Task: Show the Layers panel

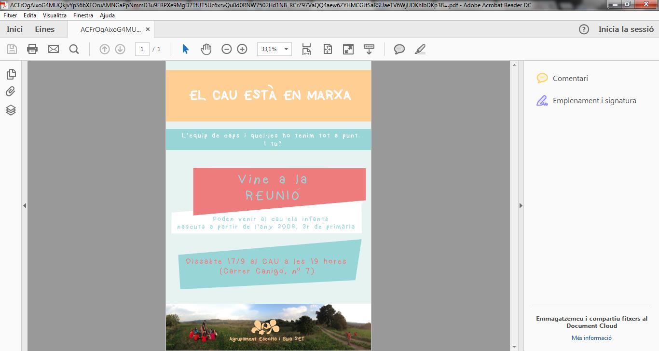Action: point(11,110)
